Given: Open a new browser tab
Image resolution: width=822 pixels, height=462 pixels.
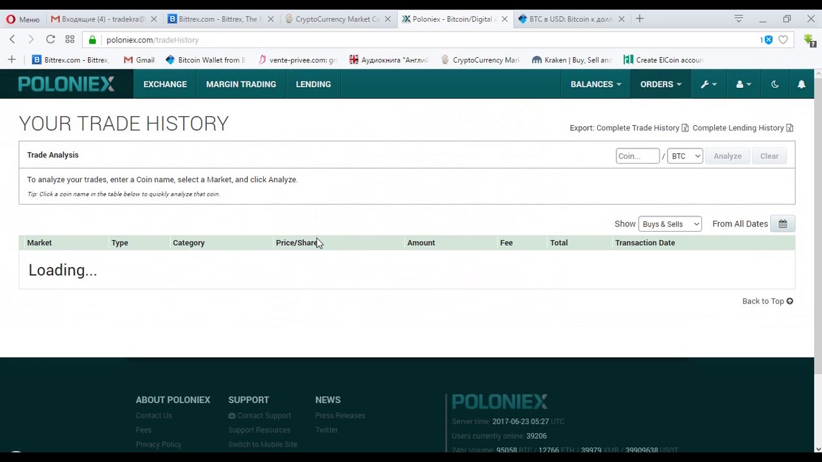Looking at the screenshot, I should 640,19.
